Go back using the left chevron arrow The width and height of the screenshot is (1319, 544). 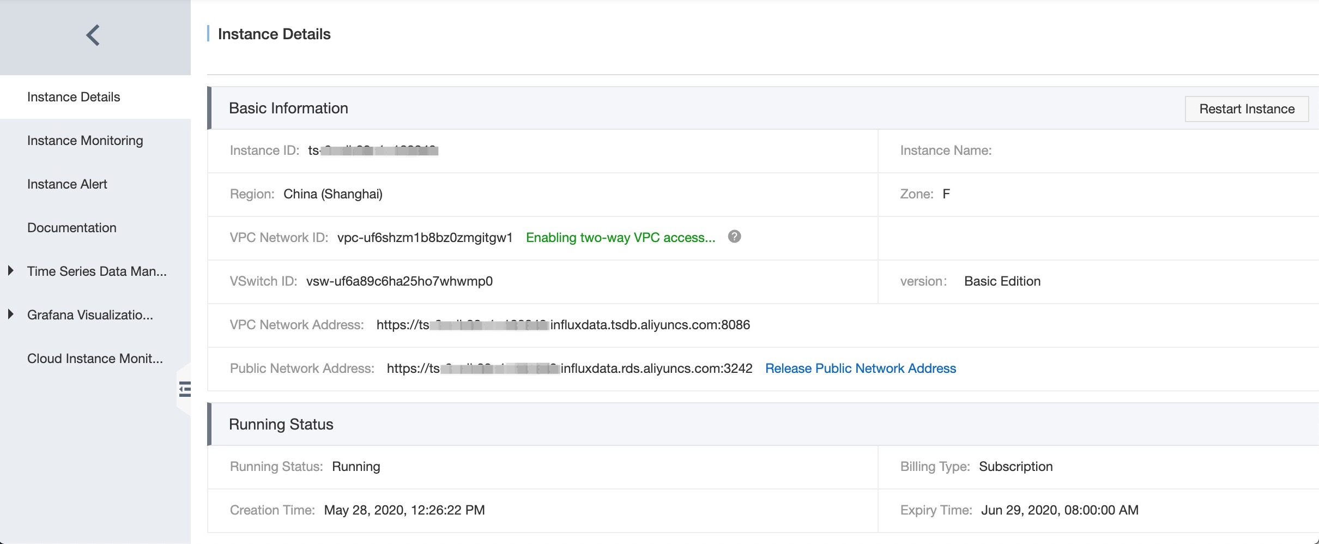click(x=93, y=35)
